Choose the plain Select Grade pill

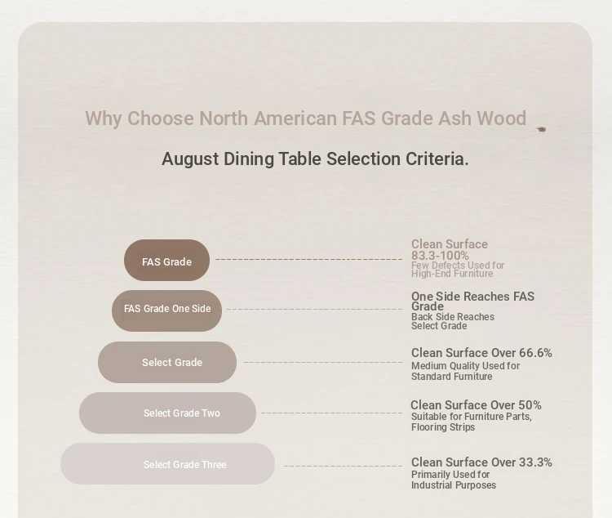click(167, 363)
